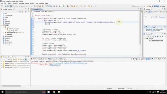Open the Refactor menu

tap(15, 3)
